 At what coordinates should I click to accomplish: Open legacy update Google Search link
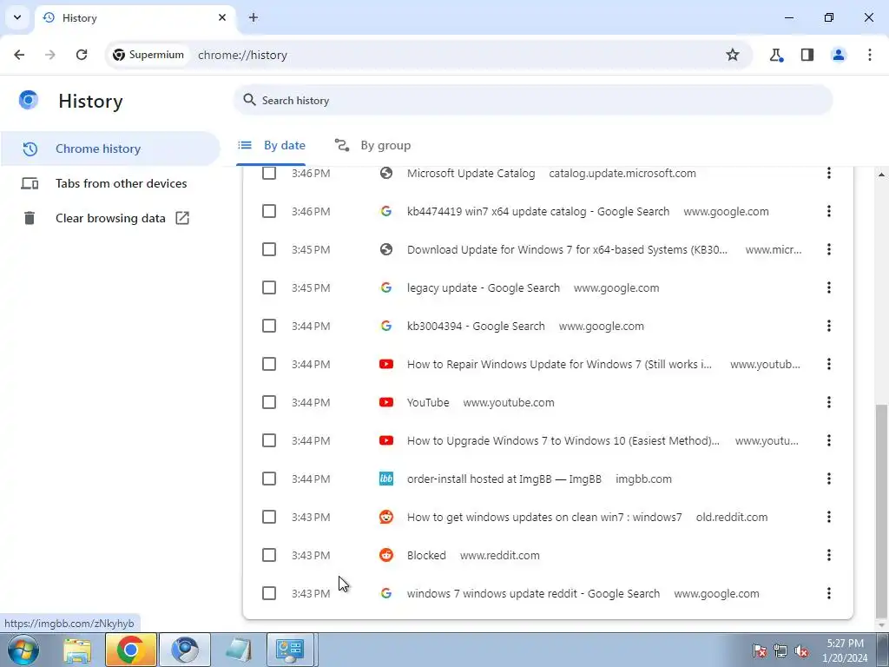483,287
